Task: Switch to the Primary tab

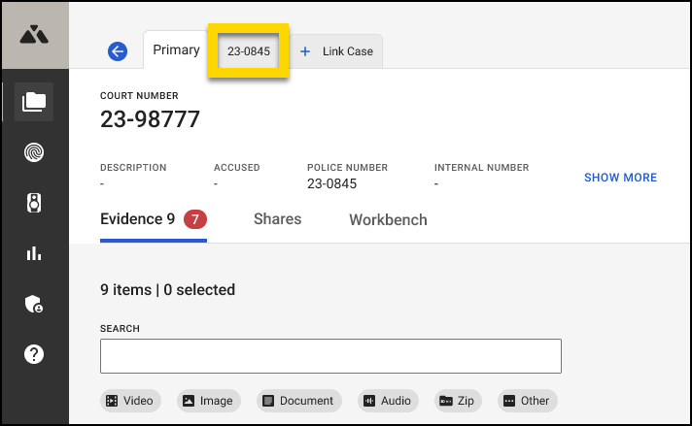Action: tap(176, 50)
